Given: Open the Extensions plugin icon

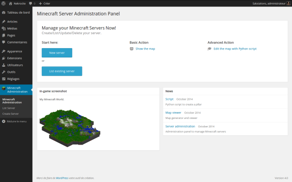Looking at the screenshot, I should click(x=4, y=58).
